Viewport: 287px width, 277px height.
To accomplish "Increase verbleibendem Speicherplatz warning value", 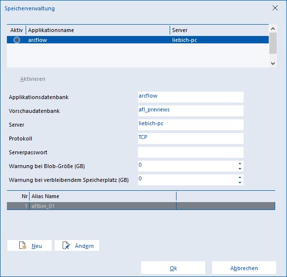I will (x=240, y=177).
